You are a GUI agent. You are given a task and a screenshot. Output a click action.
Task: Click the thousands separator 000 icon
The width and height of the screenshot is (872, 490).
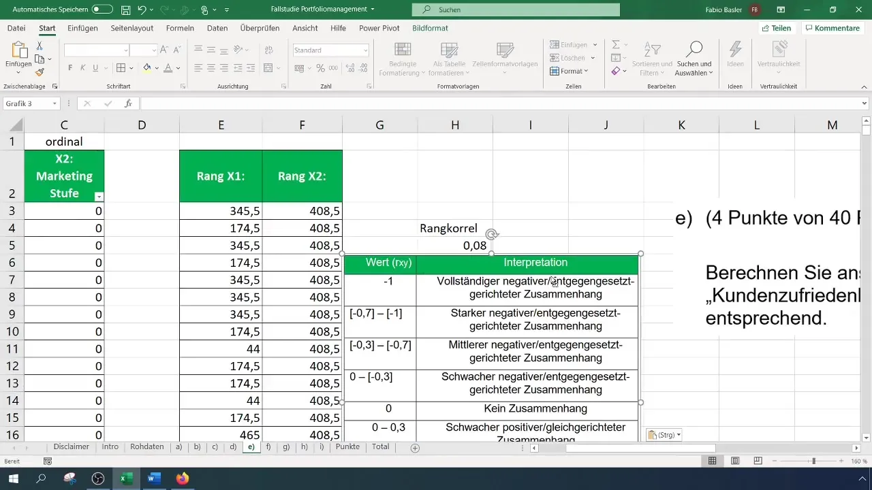pyautogui.click(x=333, y=68)
